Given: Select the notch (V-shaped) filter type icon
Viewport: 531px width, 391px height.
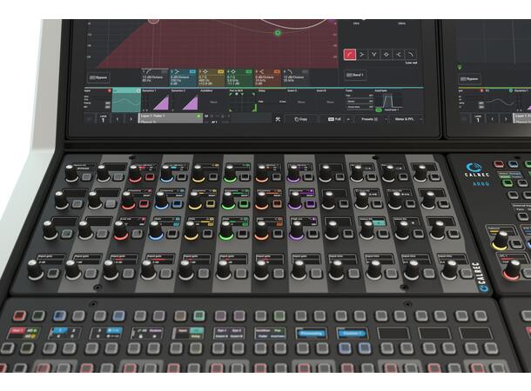Looking at the screenshot, I should click(x=373, y=55).
